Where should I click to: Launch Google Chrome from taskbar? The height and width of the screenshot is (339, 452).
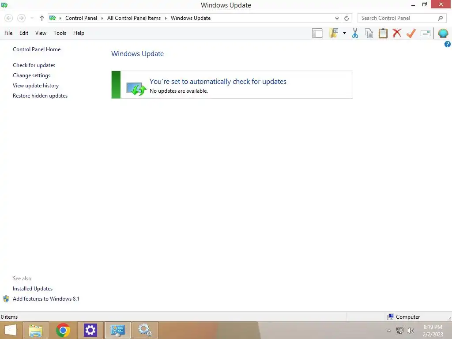[x=63, y=330]
